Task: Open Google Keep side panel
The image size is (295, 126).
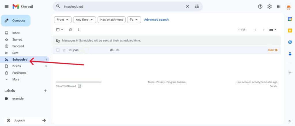Action: (x=290, y=30)
